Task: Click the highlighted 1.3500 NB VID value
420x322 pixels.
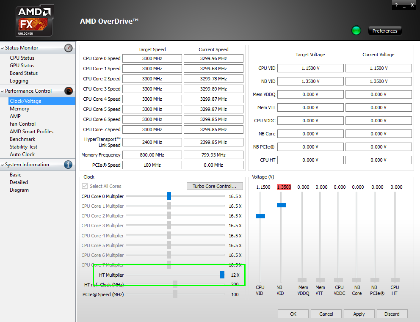Action: tap(284, 187)
